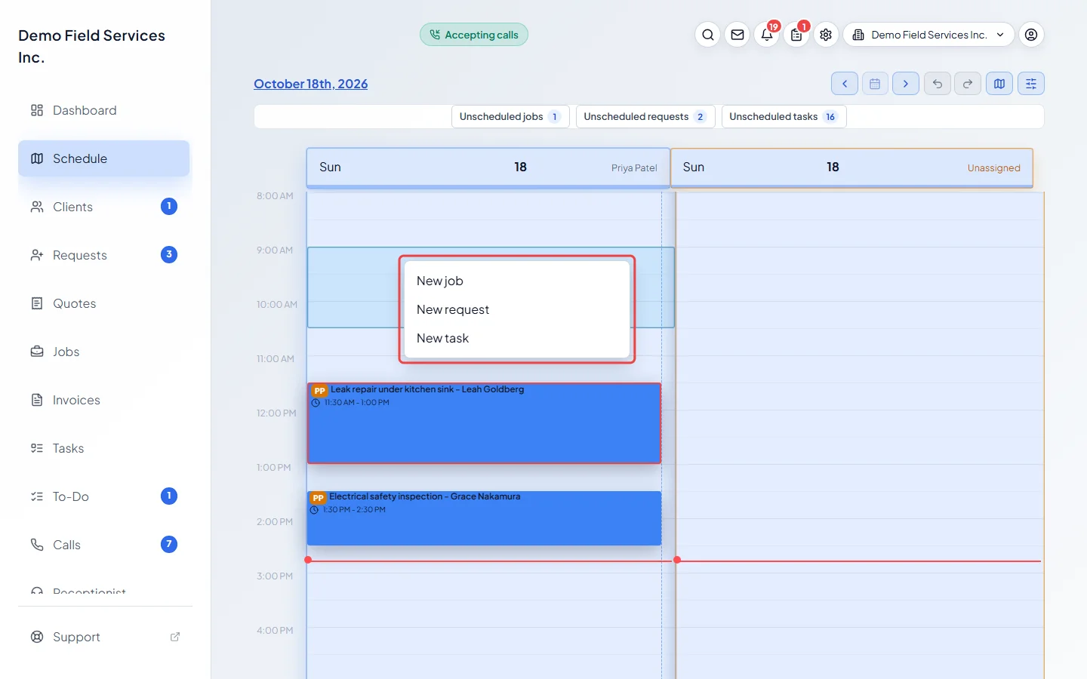Open Tasks in sidebar
Screen dimensions: 1087x679
(x=104, y=448)
